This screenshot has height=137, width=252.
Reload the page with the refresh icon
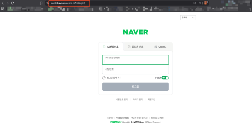click(13, 3)
